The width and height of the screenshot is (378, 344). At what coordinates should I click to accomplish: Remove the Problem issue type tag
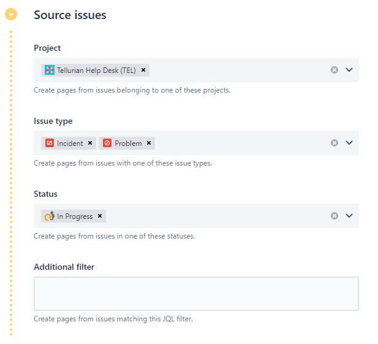[x=149, y=143]
